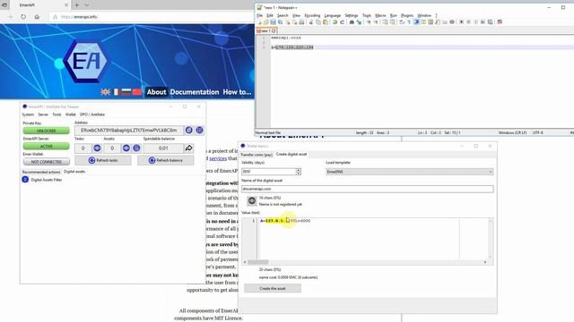Open DPO / Antifake menu in Key Keeper

point(92,114)
